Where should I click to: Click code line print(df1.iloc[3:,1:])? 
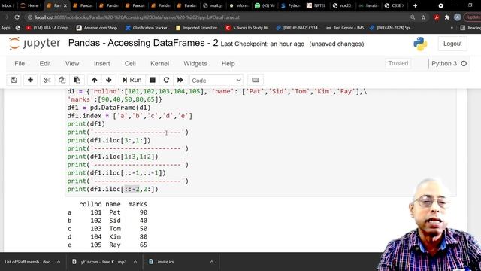[109, 140]
